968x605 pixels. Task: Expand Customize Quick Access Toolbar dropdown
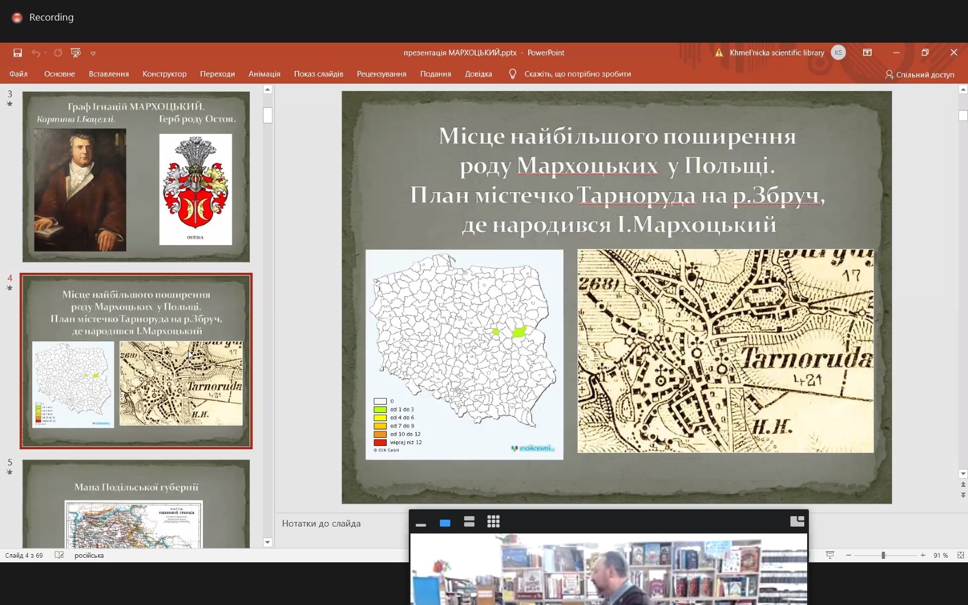click(93, 53)
